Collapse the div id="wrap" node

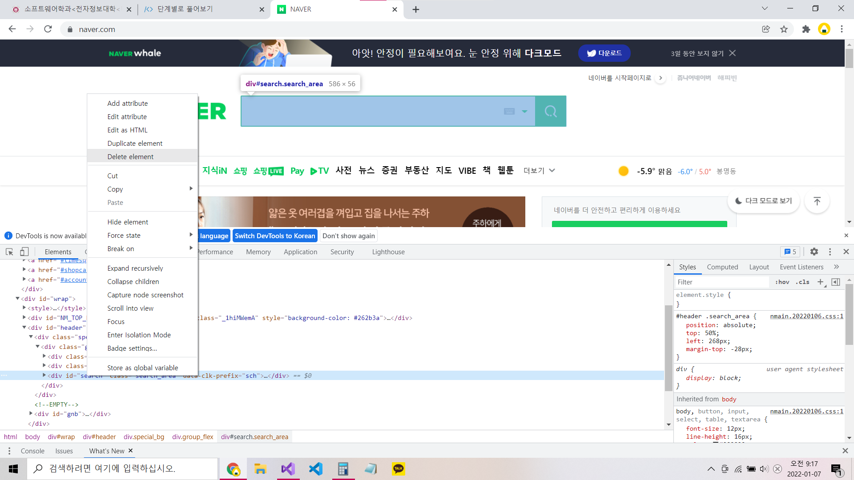click(17, 299)
